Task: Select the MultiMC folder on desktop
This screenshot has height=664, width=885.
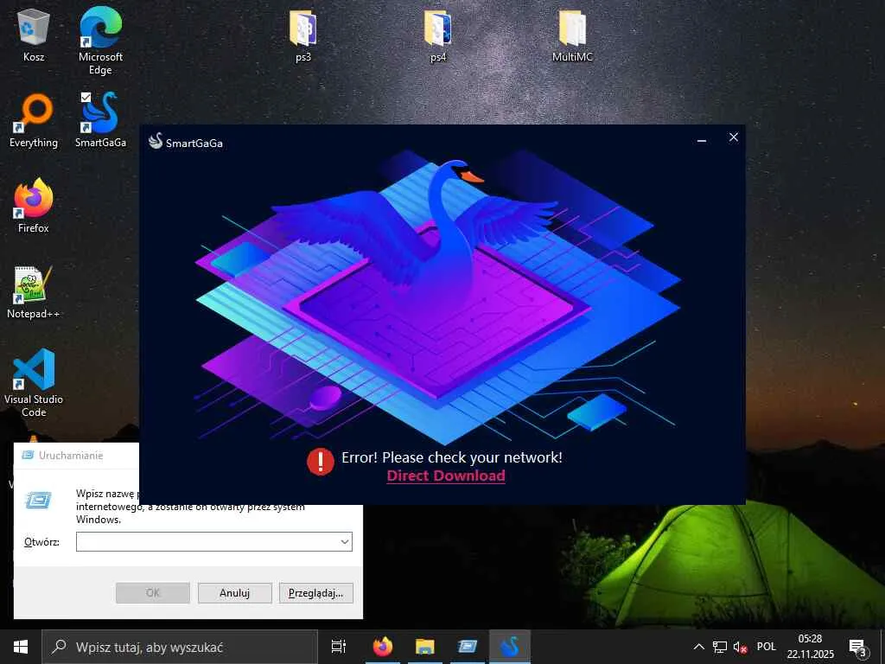Action: pyautogui.click(x=572, y=35)
